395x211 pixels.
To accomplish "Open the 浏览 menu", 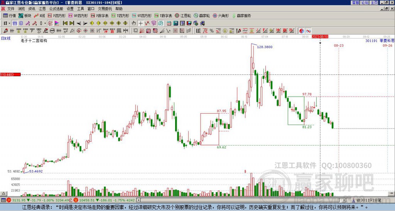I will [21, 9].
